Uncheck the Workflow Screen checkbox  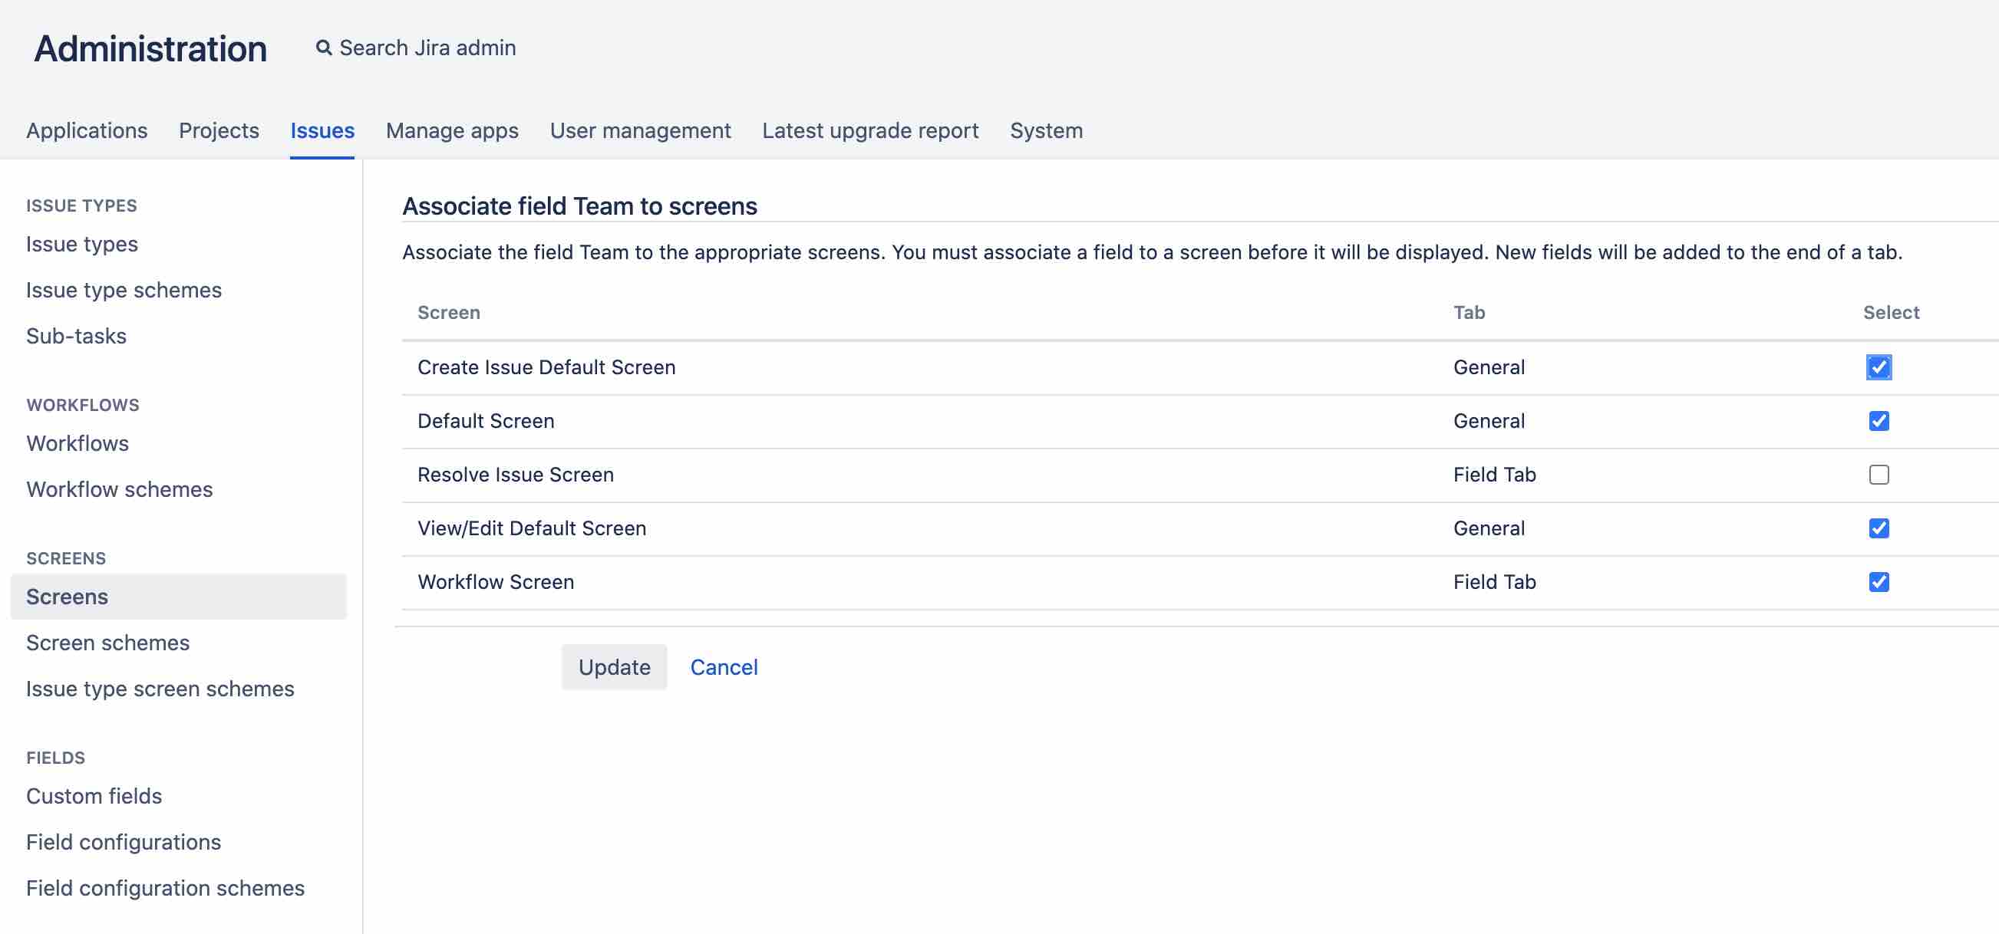(x=1878, y=581)
